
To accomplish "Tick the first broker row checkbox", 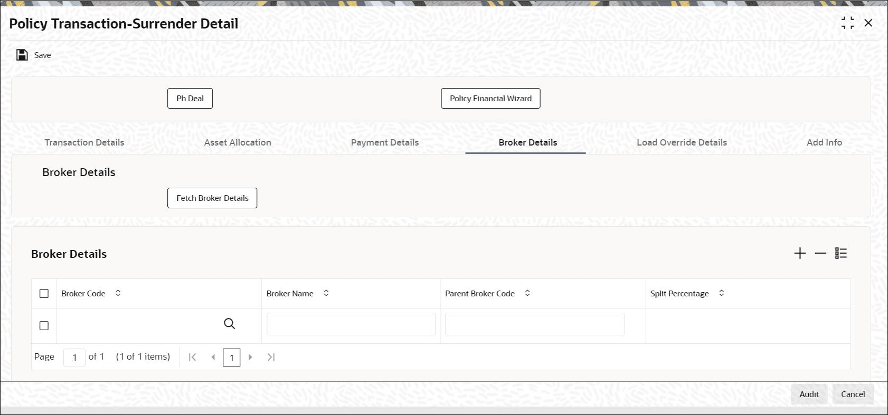I will [44, 326].
